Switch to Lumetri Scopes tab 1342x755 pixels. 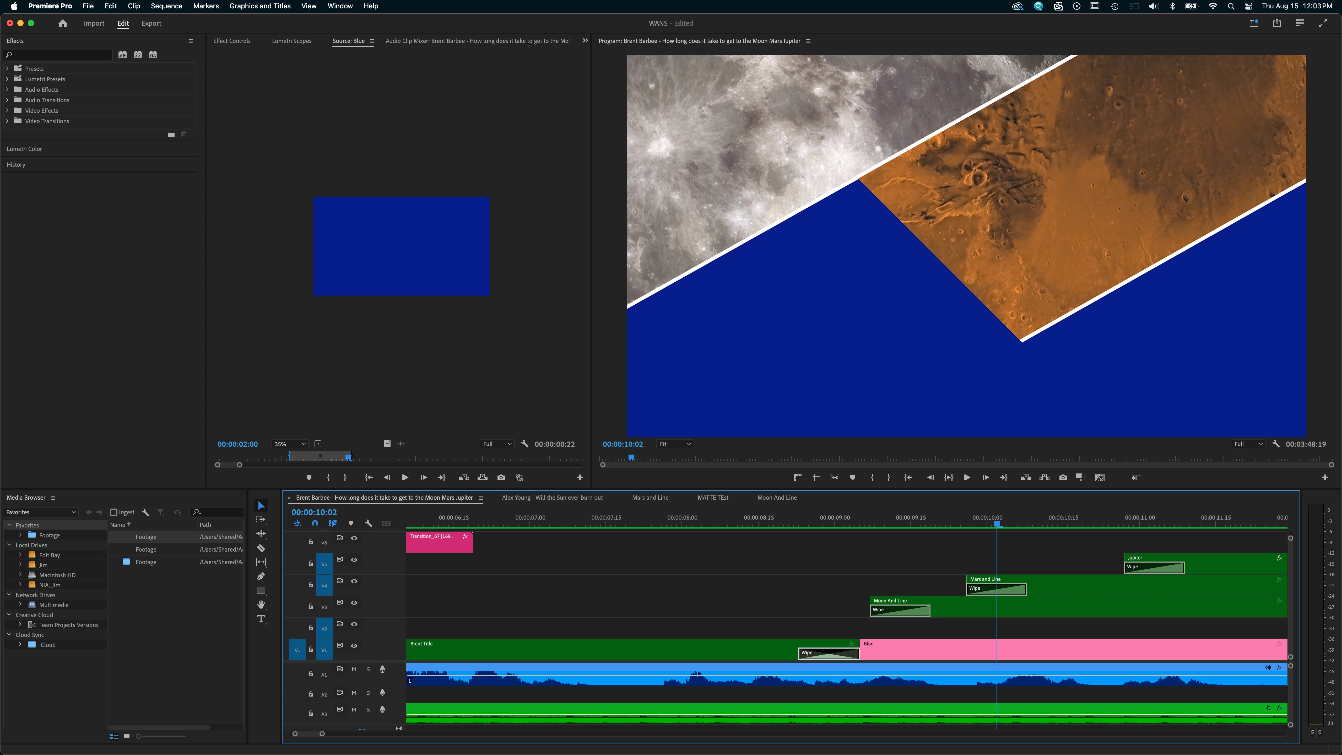point(291,41)
